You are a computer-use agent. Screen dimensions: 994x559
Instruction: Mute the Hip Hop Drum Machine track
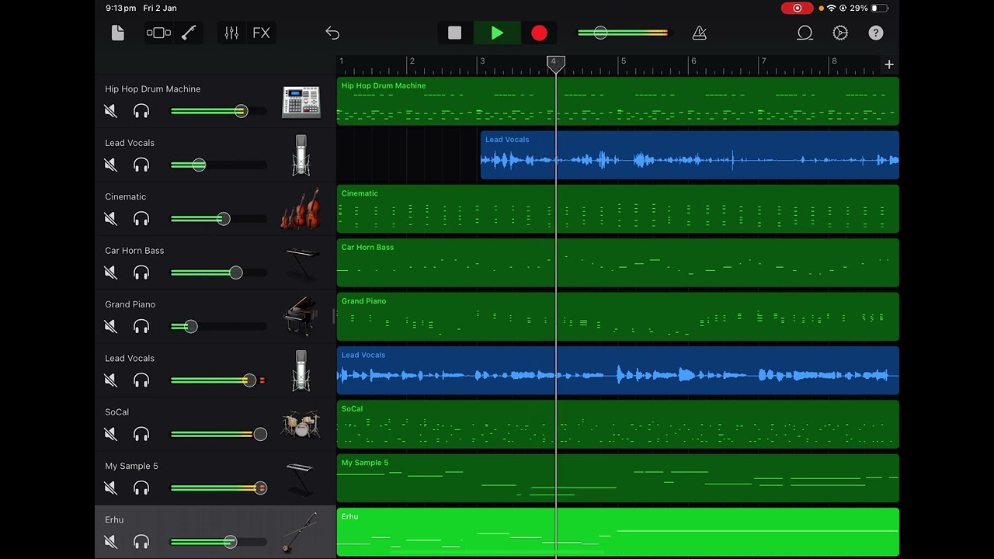111,111
